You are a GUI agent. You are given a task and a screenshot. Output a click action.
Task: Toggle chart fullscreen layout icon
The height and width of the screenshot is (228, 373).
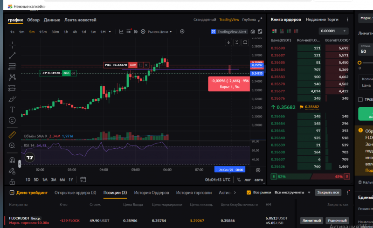(x=260, y=32)
